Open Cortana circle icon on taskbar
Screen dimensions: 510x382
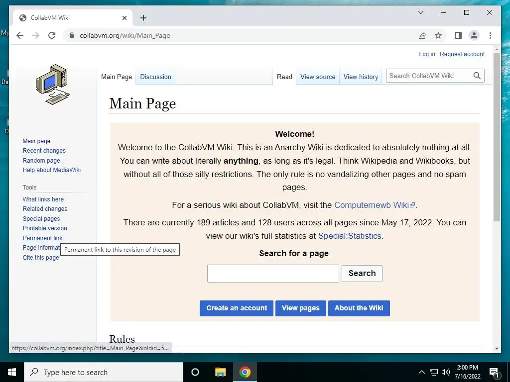click(x=195, y=372)
